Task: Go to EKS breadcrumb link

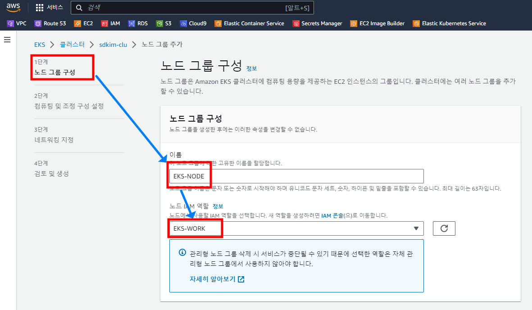Action: tap(40, 45)
